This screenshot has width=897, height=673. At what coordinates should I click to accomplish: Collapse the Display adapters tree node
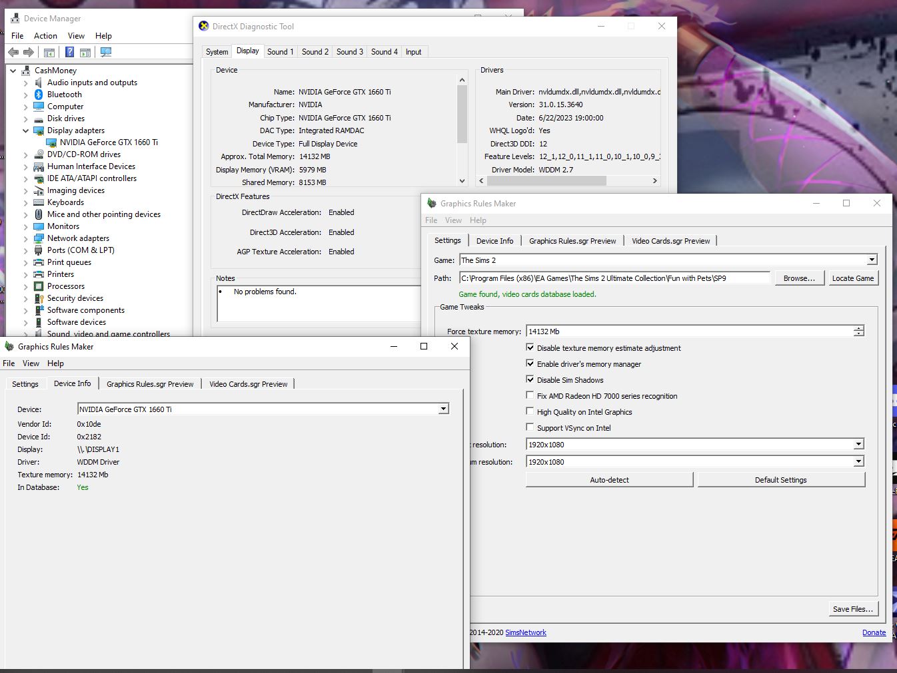26,130
